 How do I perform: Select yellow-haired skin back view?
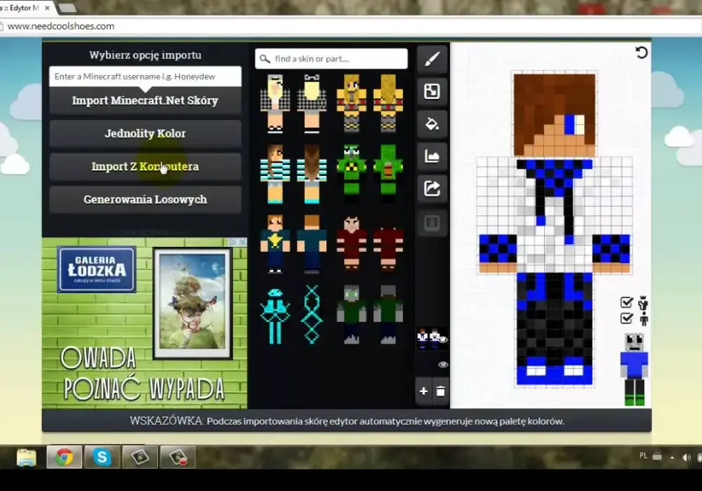click(x=388, y=104)
